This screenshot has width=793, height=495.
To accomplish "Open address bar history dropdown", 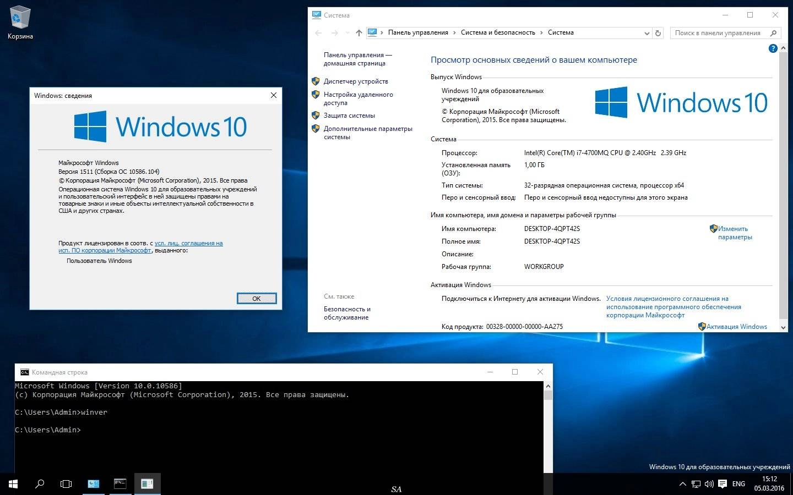I will point(647,33).
